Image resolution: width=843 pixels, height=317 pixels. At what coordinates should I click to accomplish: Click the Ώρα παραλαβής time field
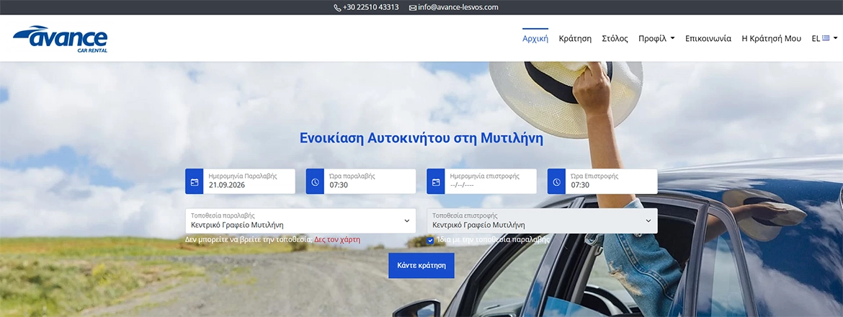370,182
